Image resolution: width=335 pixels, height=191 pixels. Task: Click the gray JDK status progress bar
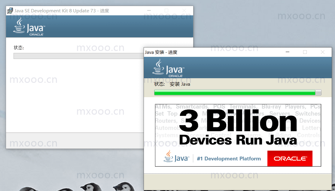(79, 56)
